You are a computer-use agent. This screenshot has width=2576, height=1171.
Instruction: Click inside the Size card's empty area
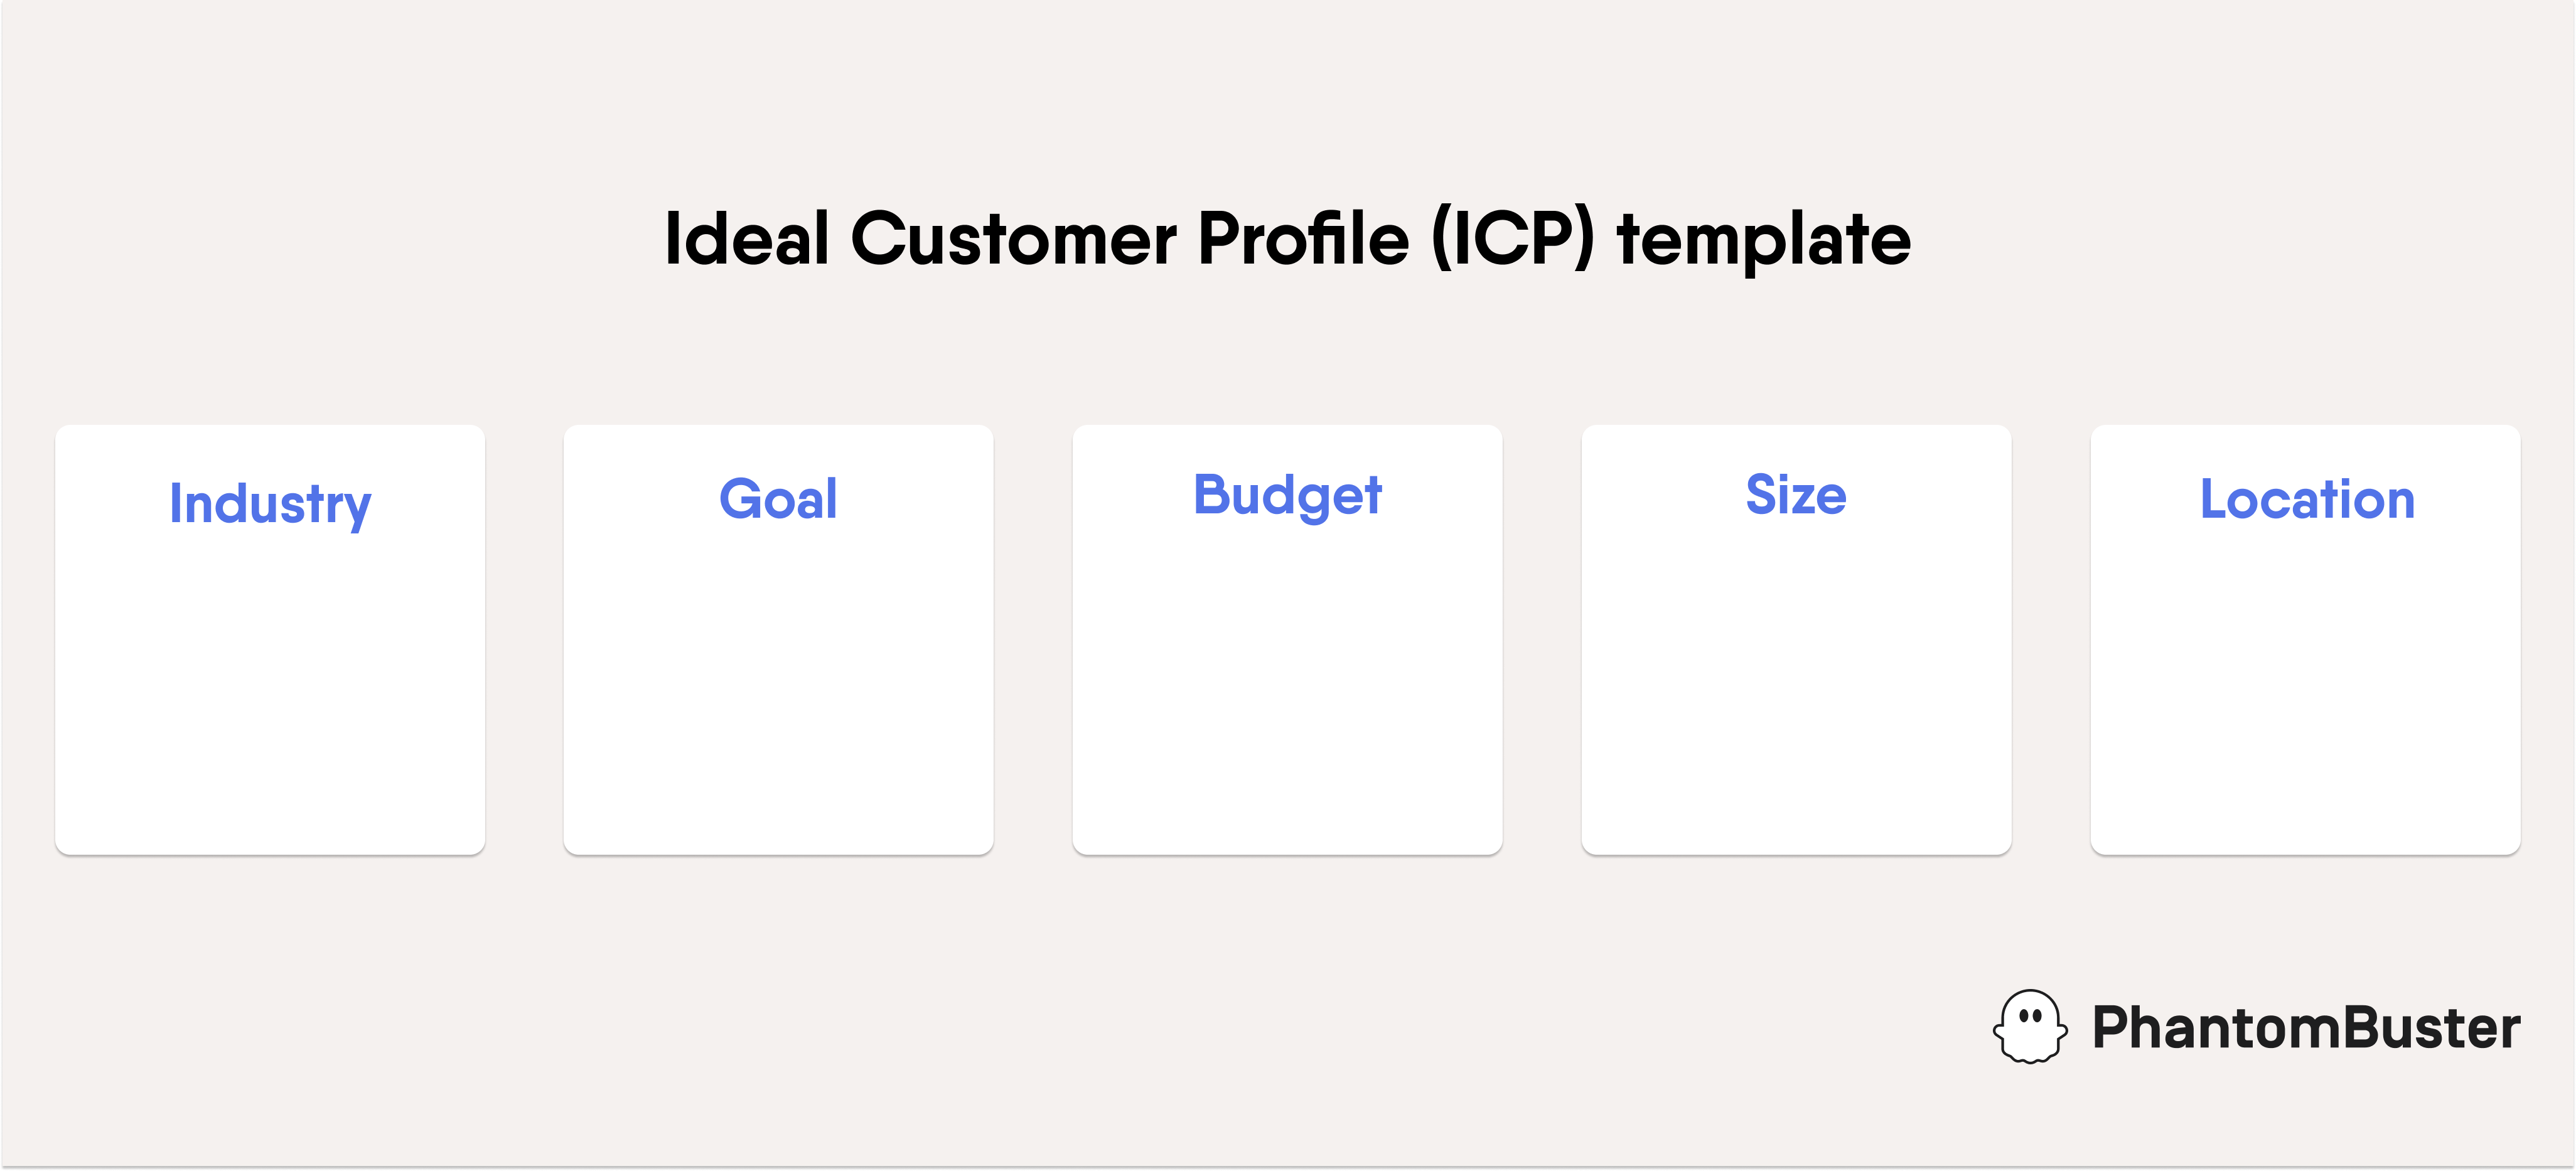1796,690
